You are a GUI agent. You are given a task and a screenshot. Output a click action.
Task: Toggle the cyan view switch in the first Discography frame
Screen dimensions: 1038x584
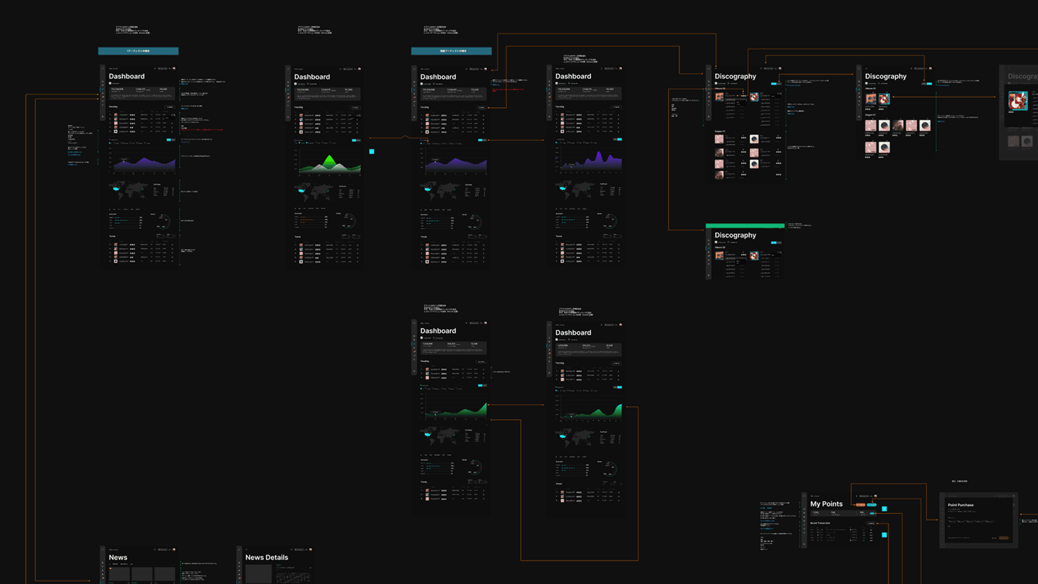point(774,84)
